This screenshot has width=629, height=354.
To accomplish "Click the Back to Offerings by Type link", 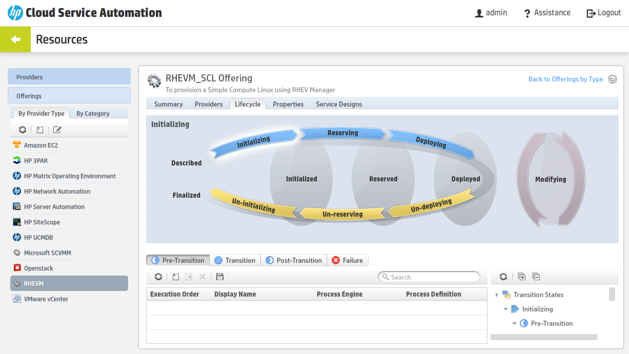I will (x=565, y=79).
